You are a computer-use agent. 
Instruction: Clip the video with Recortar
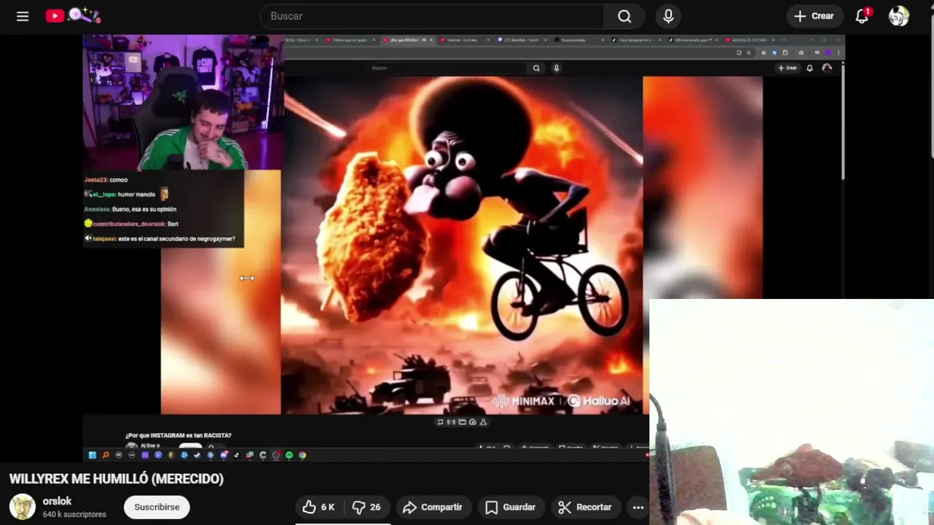pos(584,507)
